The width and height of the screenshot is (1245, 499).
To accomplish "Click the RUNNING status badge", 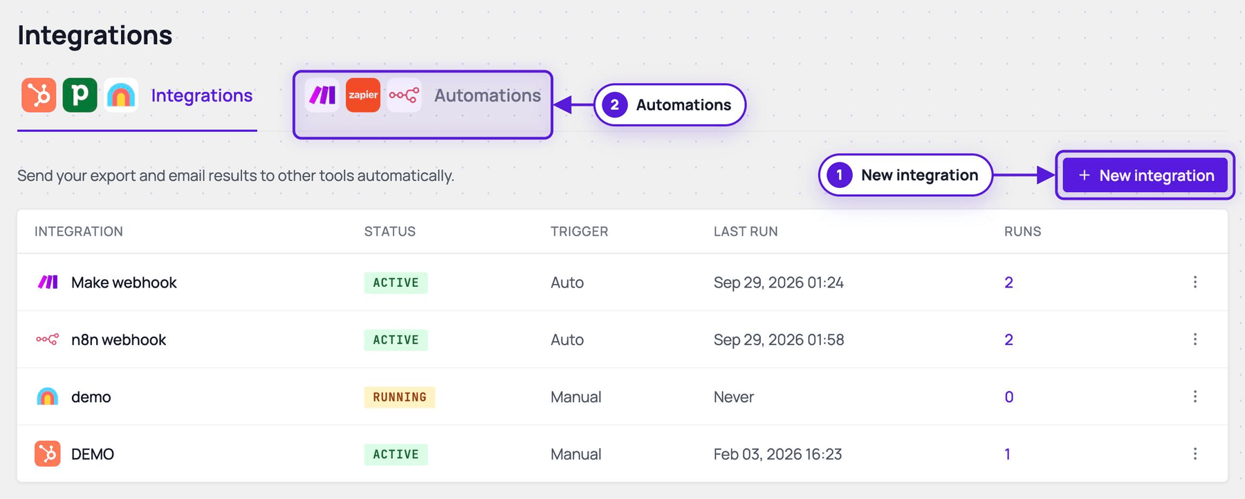I will [x=400, y=397].
